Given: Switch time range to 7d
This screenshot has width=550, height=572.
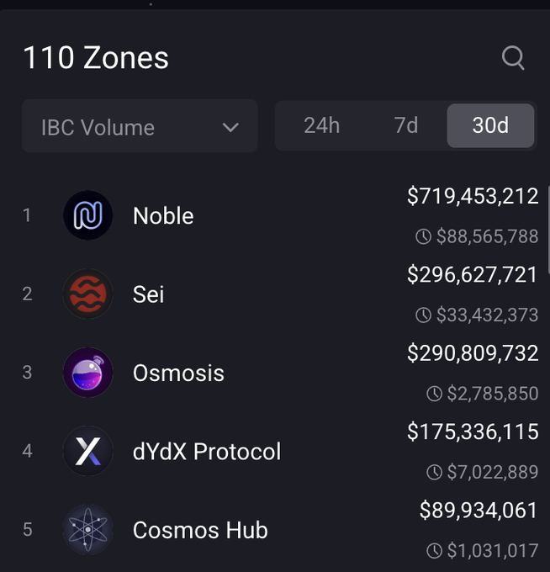Looking at the screenshot, I should (405, 125).
